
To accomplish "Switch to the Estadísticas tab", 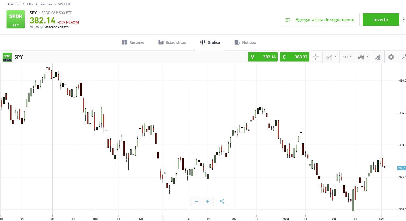I will [172, 42].
